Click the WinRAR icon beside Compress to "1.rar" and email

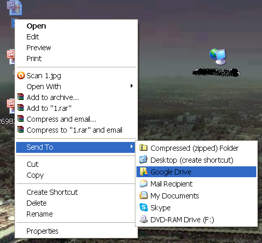[21, 130]
